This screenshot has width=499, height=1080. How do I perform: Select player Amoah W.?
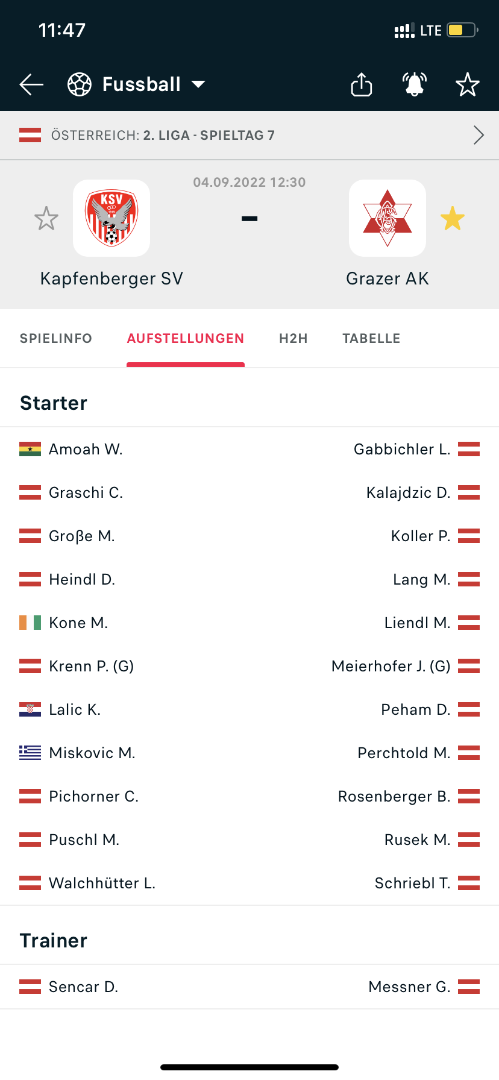(x=86, y=449)
